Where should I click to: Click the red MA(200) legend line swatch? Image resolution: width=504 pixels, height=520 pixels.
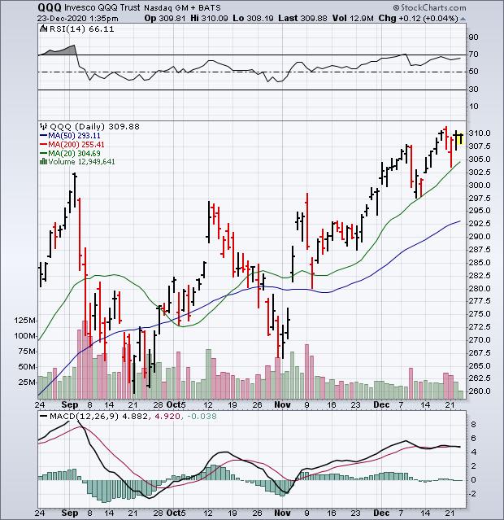tap(43, 145)
